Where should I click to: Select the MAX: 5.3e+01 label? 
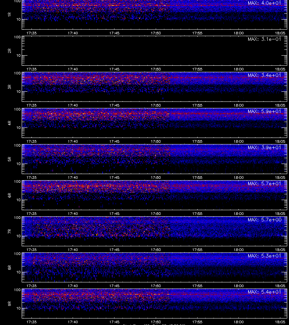[264, 256]
